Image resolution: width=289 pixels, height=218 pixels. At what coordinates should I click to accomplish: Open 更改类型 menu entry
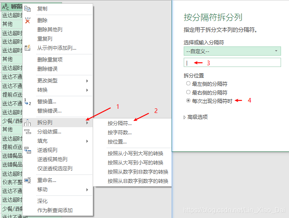click(x=47, y=80)
